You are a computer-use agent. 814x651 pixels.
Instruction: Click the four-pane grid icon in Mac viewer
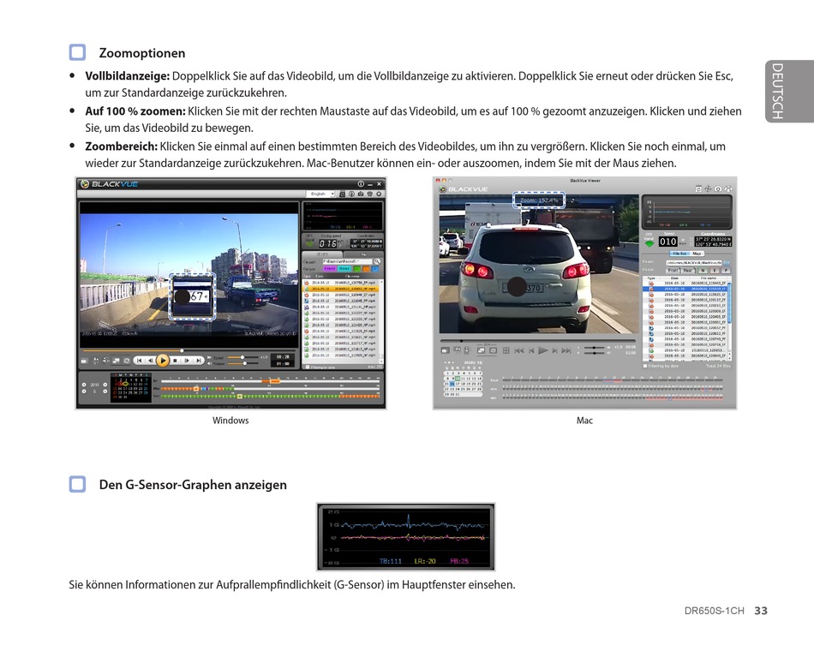point(506,350)
